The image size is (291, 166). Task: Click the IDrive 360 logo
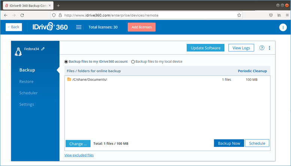pos(50,27)
